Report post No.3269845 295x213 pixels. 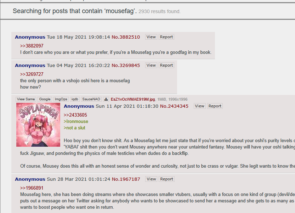click(x=166, y=65)
